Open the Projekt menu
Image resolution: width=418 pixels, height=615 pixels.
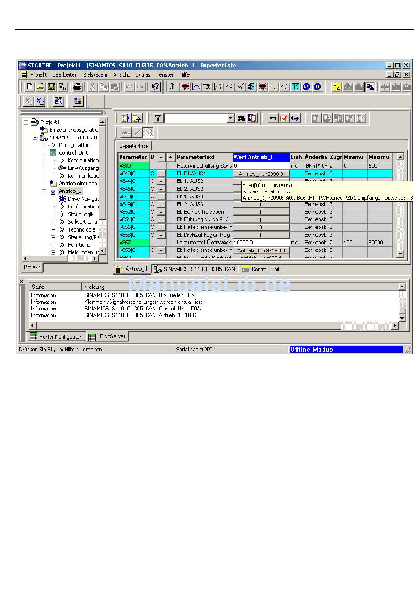38,75
